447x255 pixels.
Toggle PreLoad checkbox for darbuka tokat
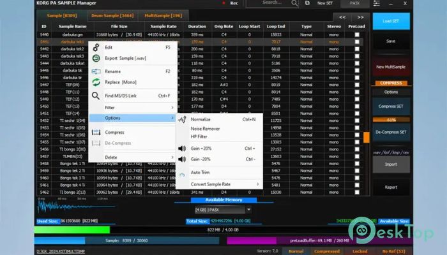(356, 63)
